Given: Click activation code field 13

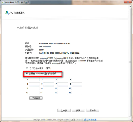Looking at the screenshot, I should pyautogui.click(x=34, y=93).
